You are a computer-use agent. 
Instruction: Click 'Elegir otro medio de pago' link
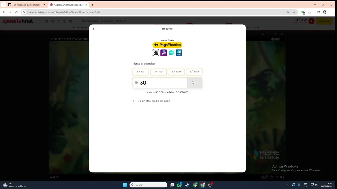152,101
